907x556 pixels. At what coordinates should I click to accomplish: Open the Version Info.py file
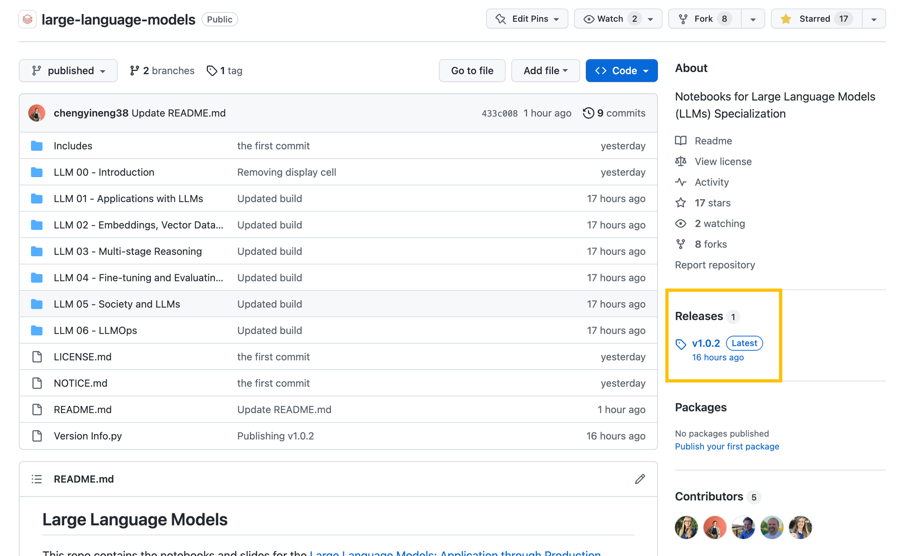tap(88, 436)
